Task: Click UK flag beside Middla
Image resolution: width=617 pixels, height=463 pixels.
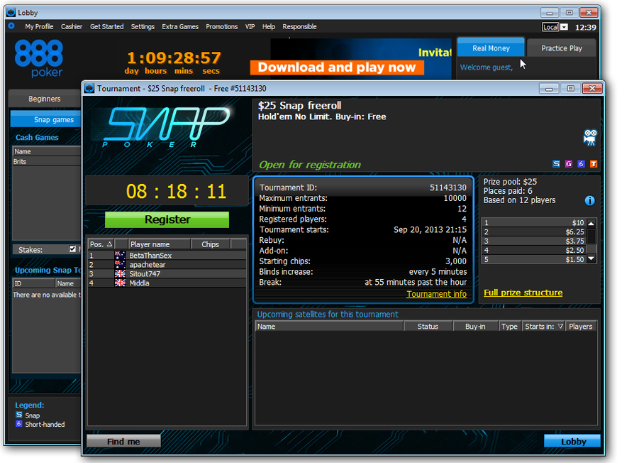Action: 120,283
